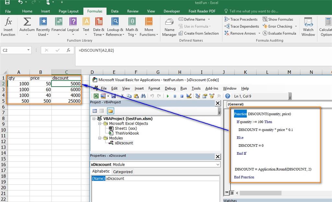Run the macro with the green play button
Image resolution: width=332 pixels, height=202 pixels.
[x=168, y=96]
